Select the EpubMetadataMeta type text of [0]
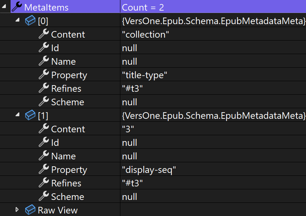306x216 pixels. [x=214, y=20]
